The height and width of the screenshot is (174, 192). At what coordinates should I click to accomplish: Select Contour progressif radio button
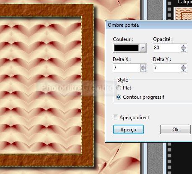point(119,97)
